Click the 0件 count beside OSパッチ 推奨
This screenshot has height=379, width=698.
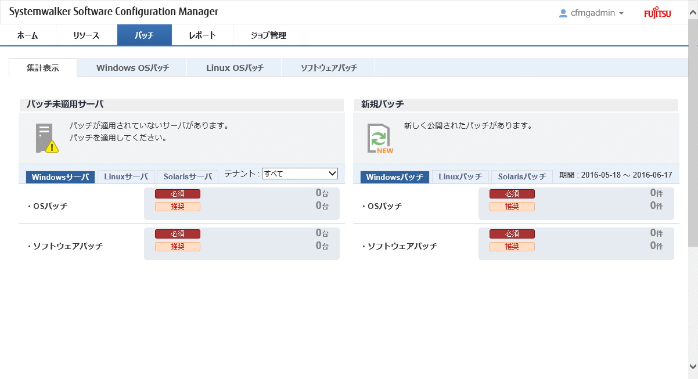click(656, 205)
